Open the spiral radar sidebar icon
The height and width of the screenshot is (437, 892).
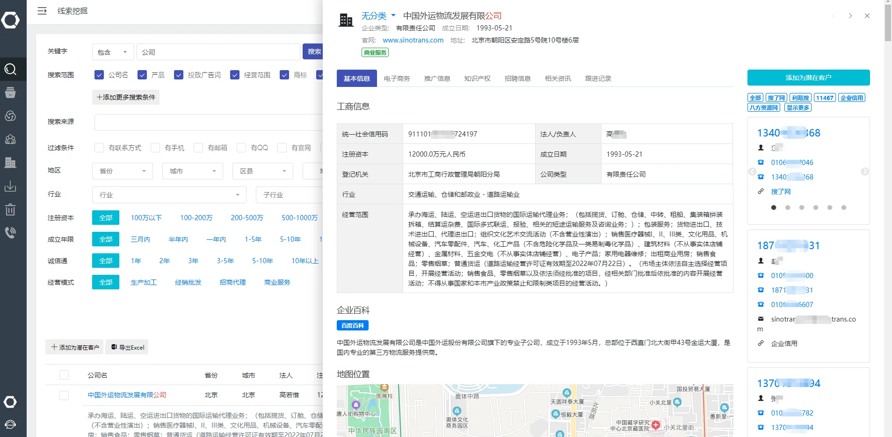click(10, 116)
